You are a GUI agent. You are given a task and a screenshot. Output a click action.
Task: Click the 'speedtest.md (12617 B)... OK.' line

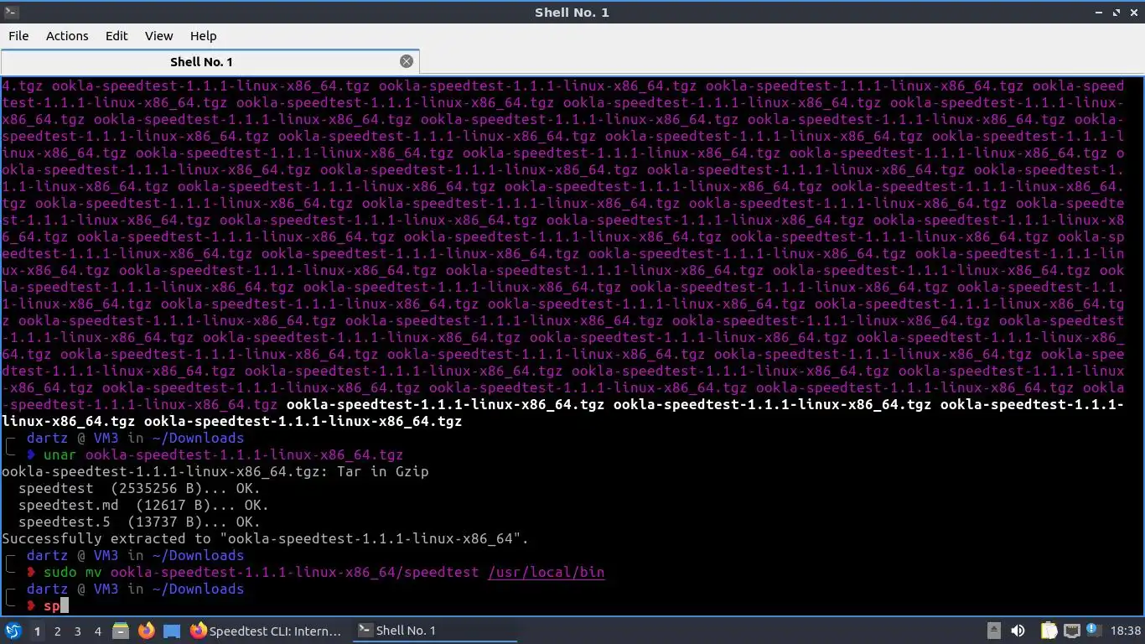click(143, 505)
